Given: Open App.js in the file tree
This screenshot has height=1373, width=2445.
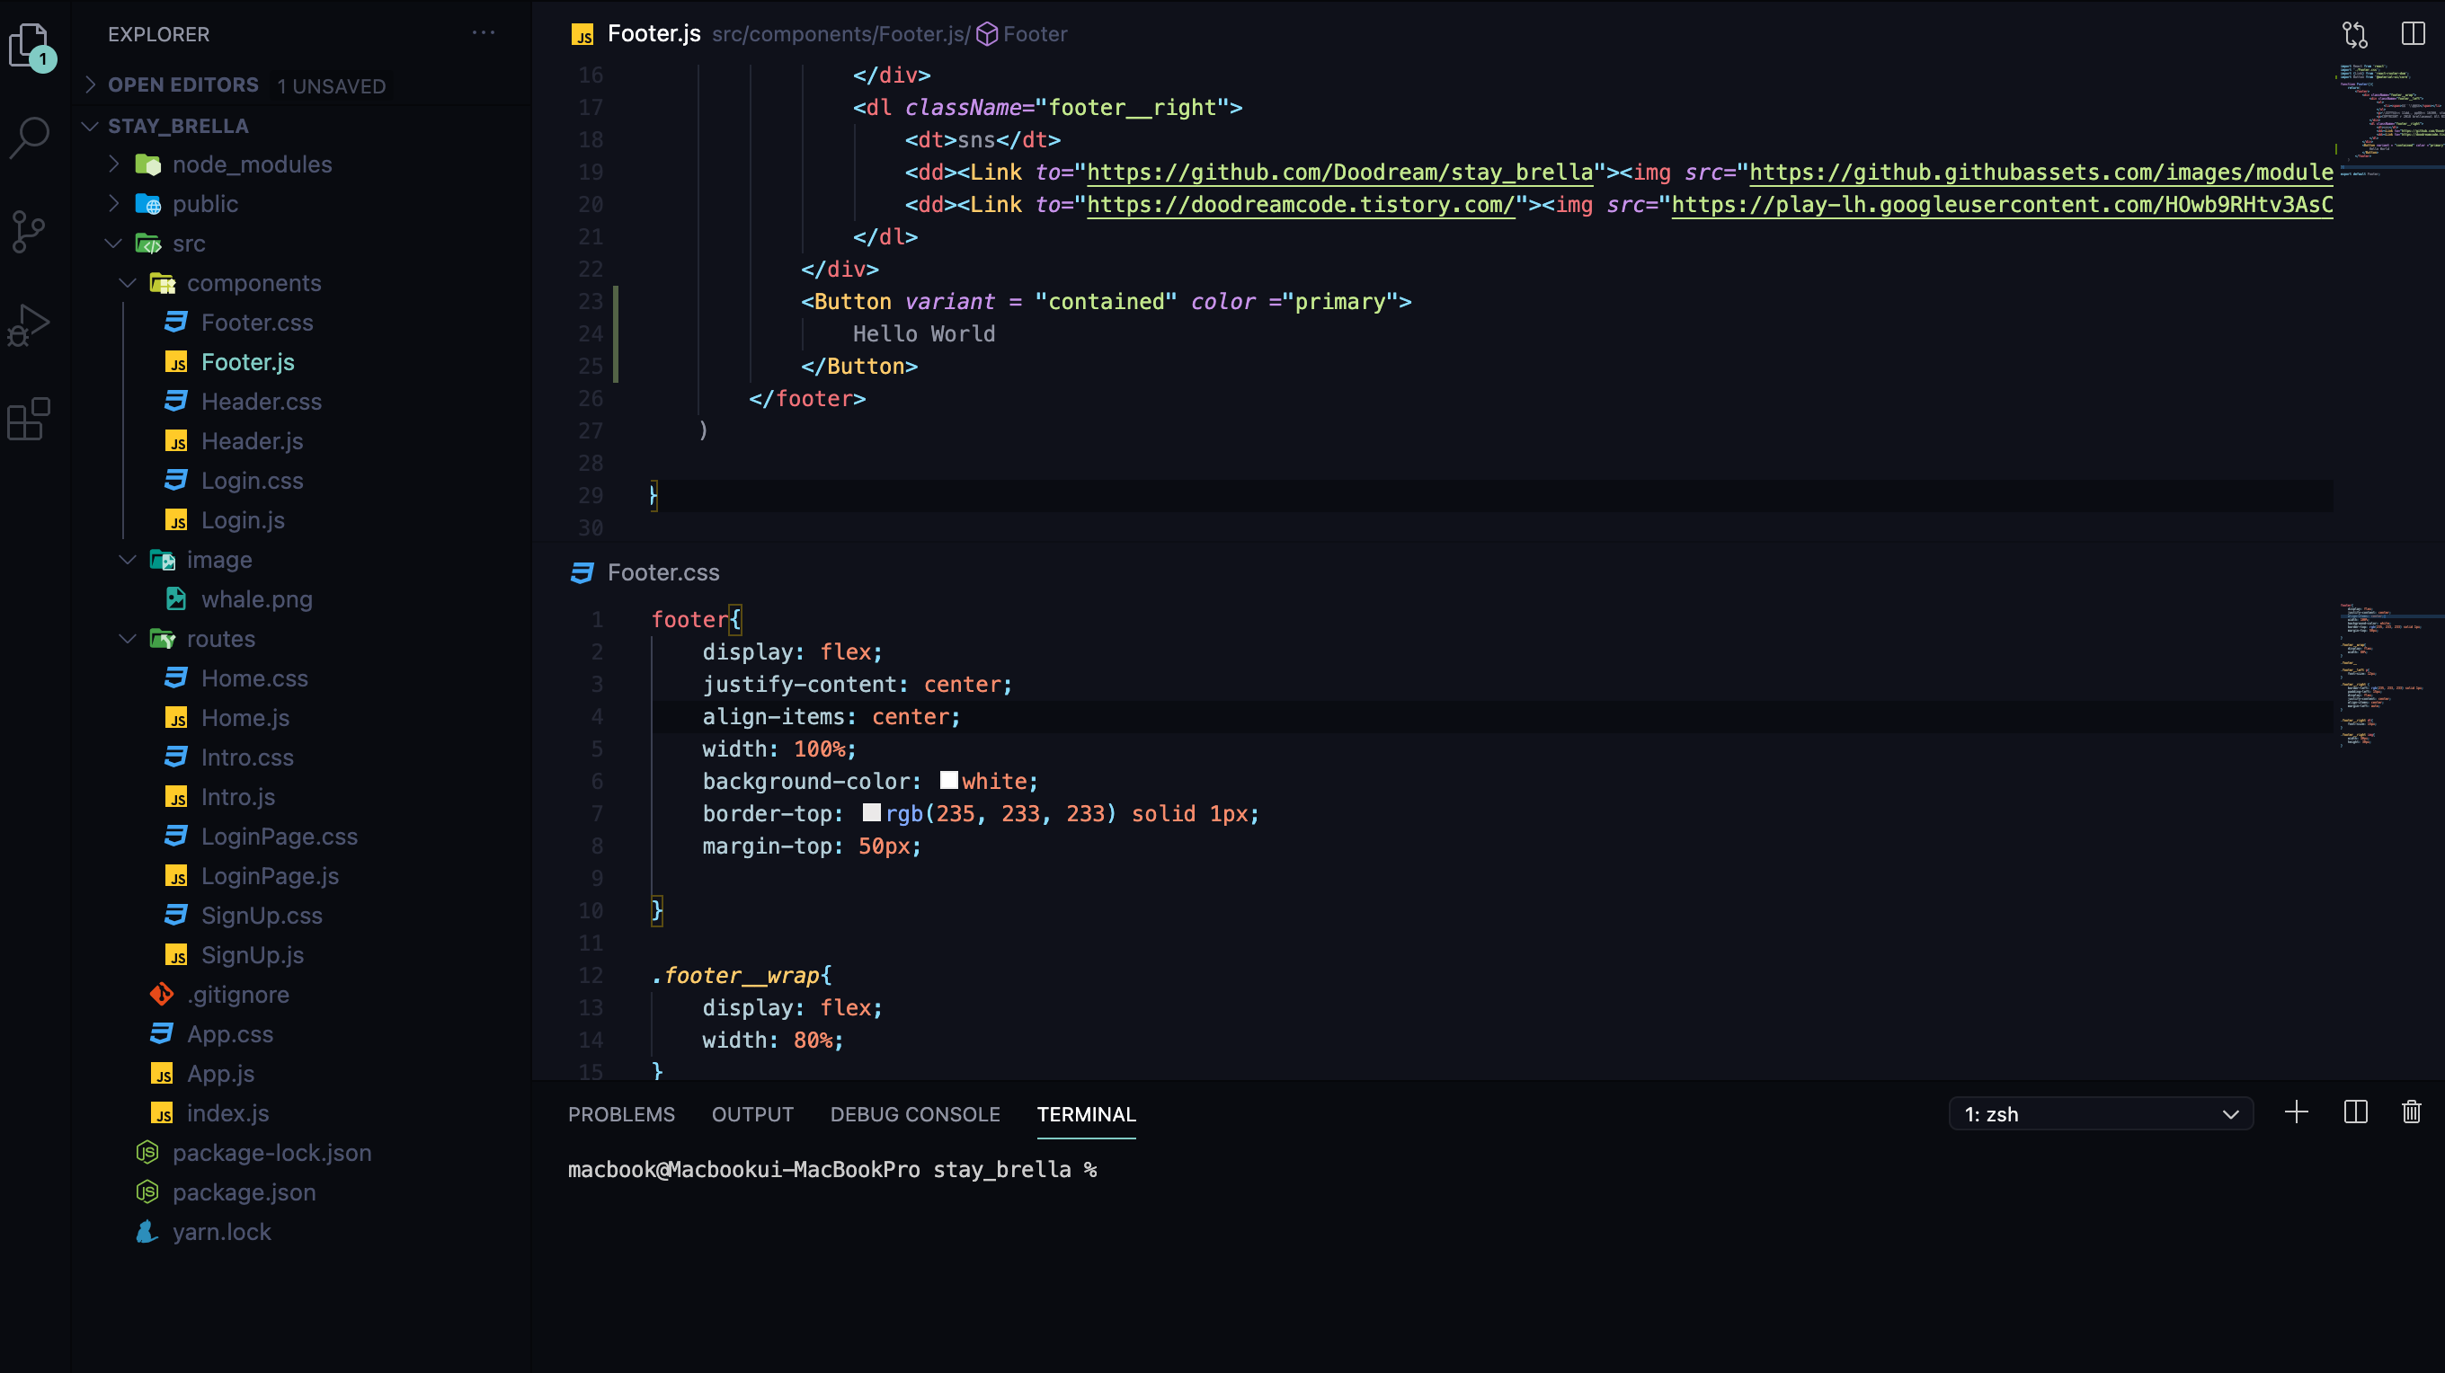Looking at the screenshot, I should (220, 1073).
